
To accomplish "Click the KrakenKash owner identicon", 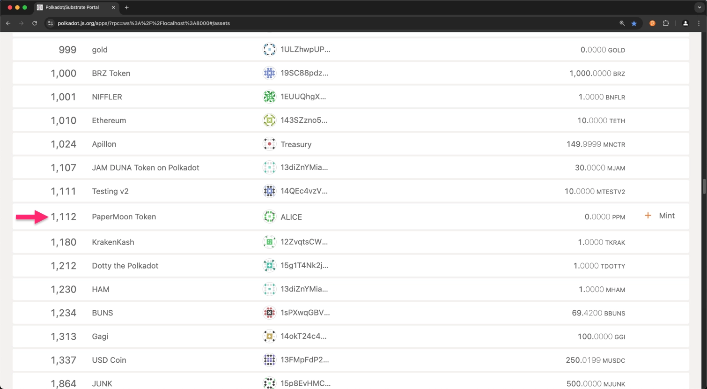I will [269, 242].
